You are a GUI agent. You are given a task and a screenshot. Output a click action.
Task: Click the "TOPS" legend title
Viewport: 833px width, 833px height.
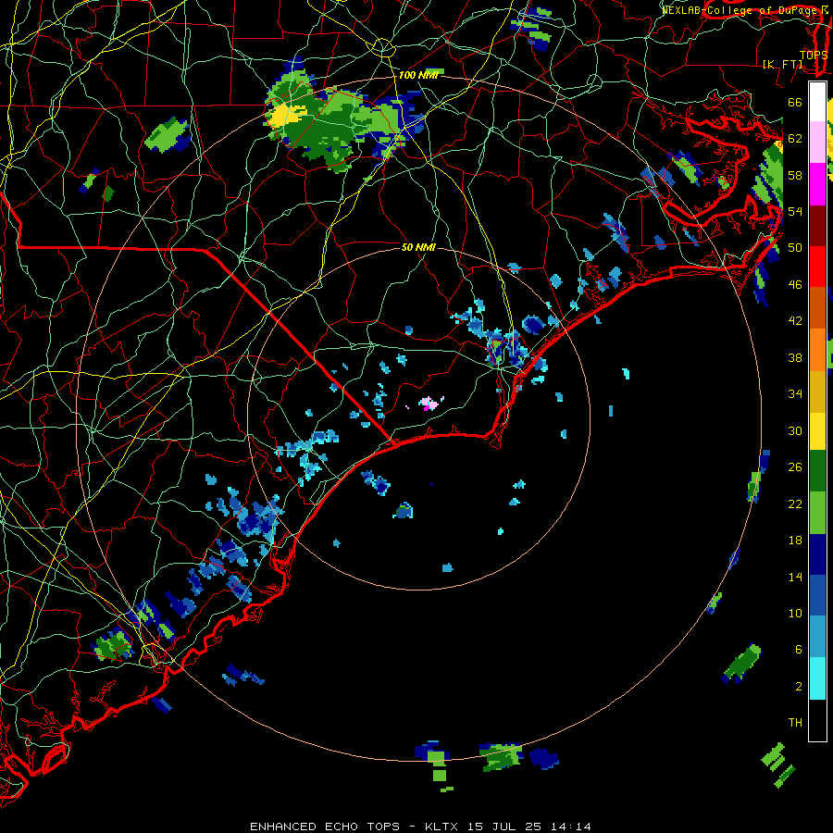(814, 55)
